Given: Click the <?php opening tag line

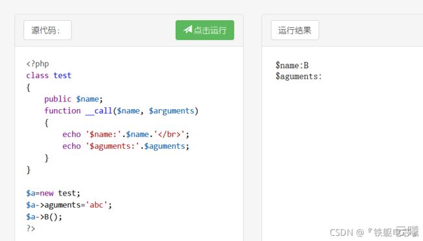Looking at the screenshot, I should coord(38,64).
